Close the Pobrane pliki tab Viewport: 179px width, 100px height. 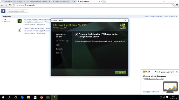coord(100,2)
